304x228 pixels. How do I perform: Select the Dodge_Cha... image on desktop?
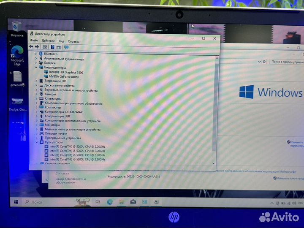17,105
